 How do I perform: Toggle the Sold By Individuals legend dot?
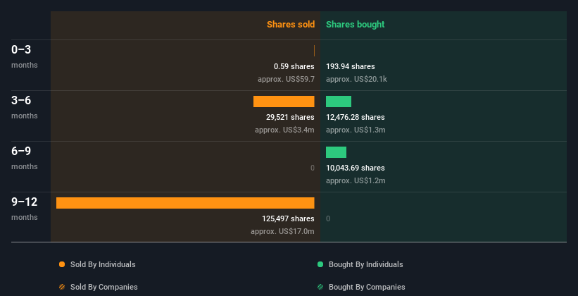point(62,264)
